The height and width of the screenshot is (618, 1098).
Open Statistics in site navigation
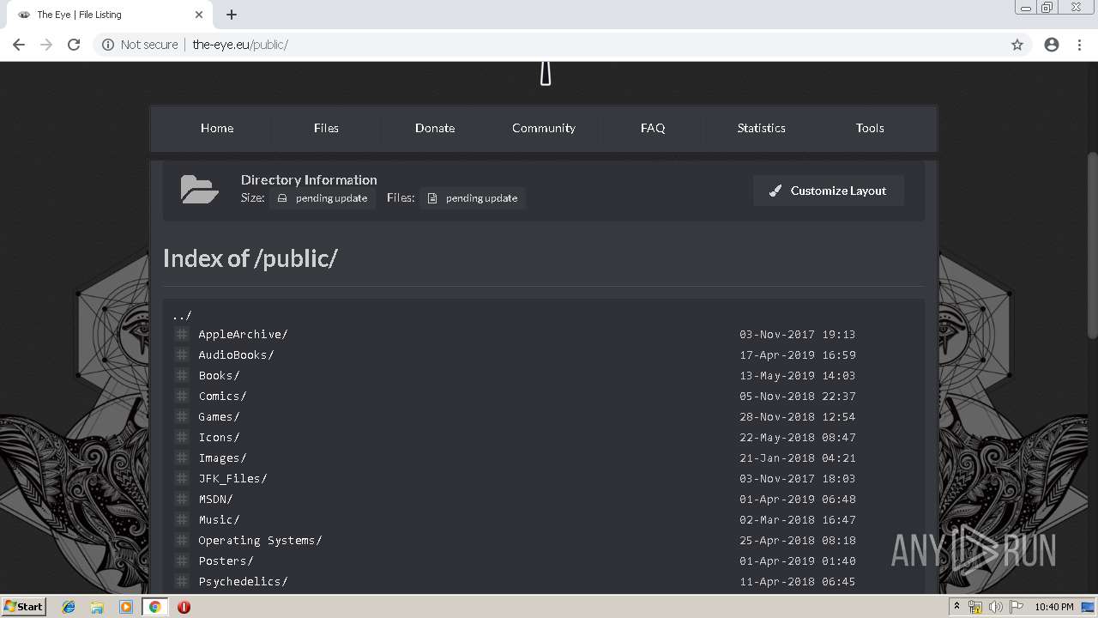761,128
